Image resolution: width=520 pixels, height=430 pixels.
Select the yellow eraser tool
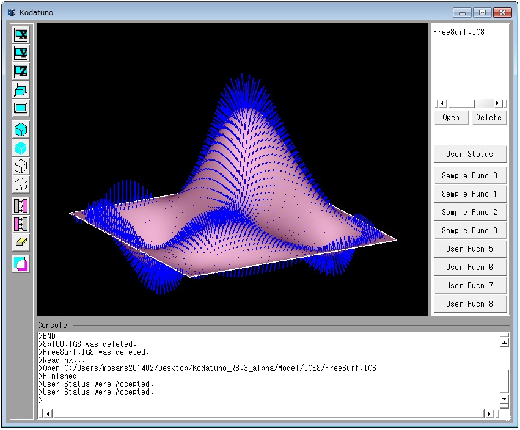(21, 242)
